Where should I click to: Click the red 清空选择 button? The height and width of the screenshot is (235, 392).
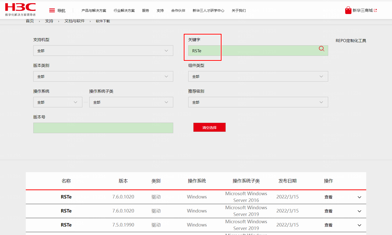click(210, 127)
